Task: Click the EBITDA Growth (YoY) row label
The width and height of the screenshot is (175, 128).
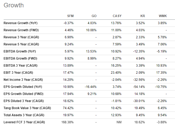Action: (20, 51)
